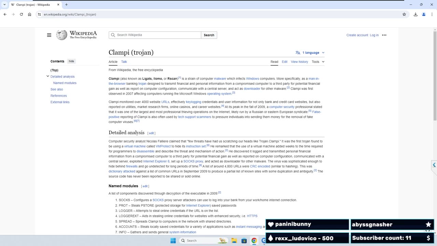The width and height of the screenshot is (437, 246).
Task: Reload the page with the refresh icon
Action: point(21,14)
